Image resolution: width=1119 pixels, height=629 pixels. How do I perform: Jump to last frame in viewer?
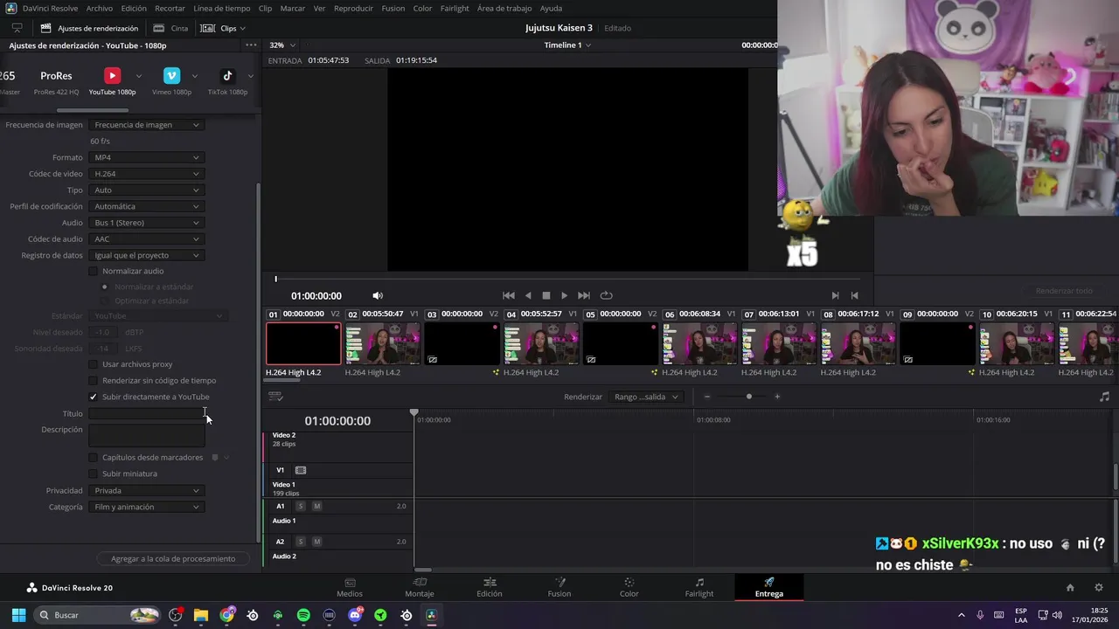pos(584,295)
